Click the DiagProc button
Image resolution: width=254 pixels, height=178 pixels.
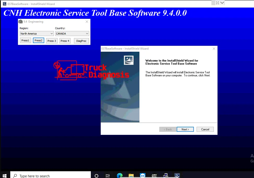[x=81, y=41]
